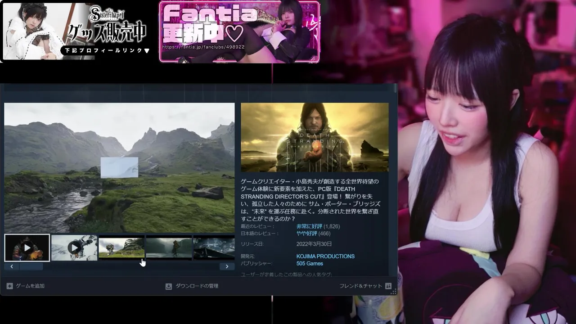Image resolution: width=576 pixels, height=324 pixels.
Task: Click the plus icon for ゲームを追加
Action: tap(9, 286)
